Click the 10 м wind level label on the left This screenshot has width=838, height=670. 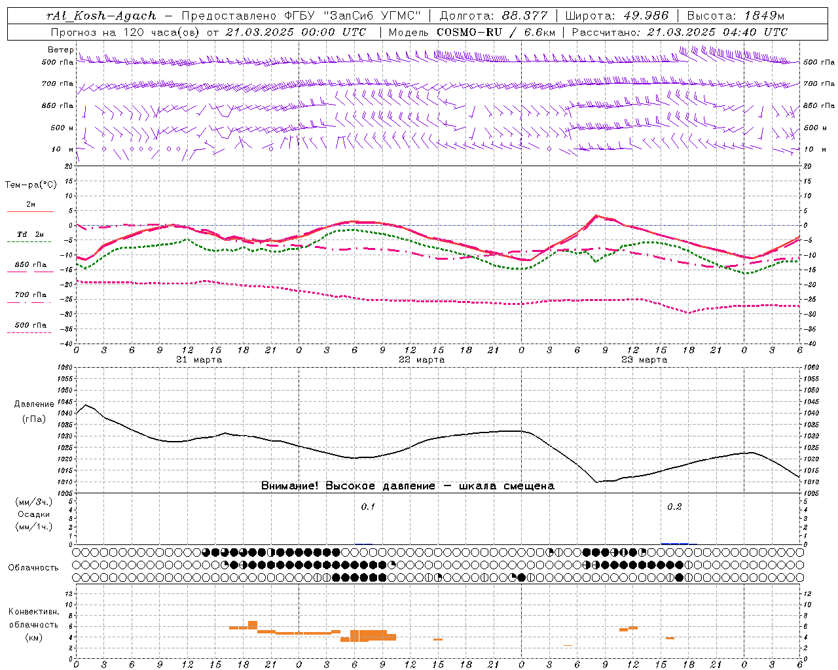(x=63, y=150)
